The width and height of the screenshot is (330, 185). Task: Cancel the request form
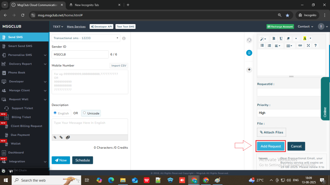[296, 146]
